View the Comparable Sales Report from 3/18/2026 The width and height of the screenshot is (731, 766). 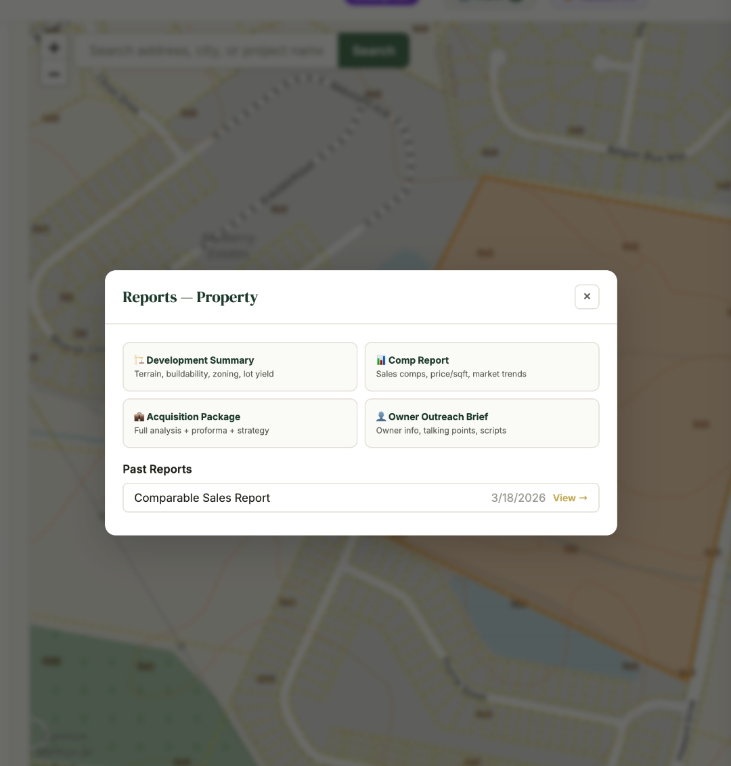point(570,498)
